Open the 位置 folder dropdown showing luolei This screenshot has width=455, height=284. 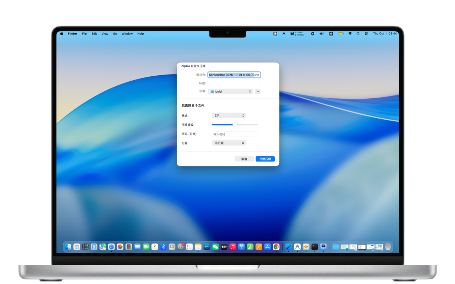point(230,92)
